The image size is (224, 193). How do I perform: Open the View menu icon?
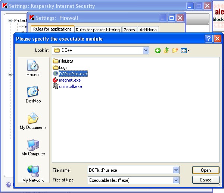pyautogui.click(x=185, y=50)
